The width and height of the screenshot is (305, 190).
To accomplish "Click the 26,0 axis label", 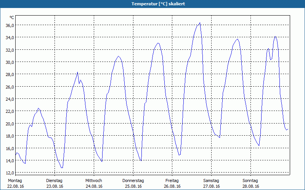I will click(10, 87).
